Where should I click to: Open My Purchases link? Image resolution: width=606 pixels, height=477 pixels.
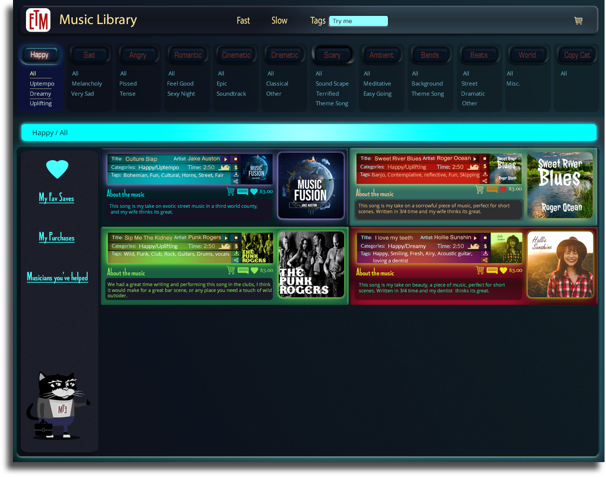coord(57,238)
